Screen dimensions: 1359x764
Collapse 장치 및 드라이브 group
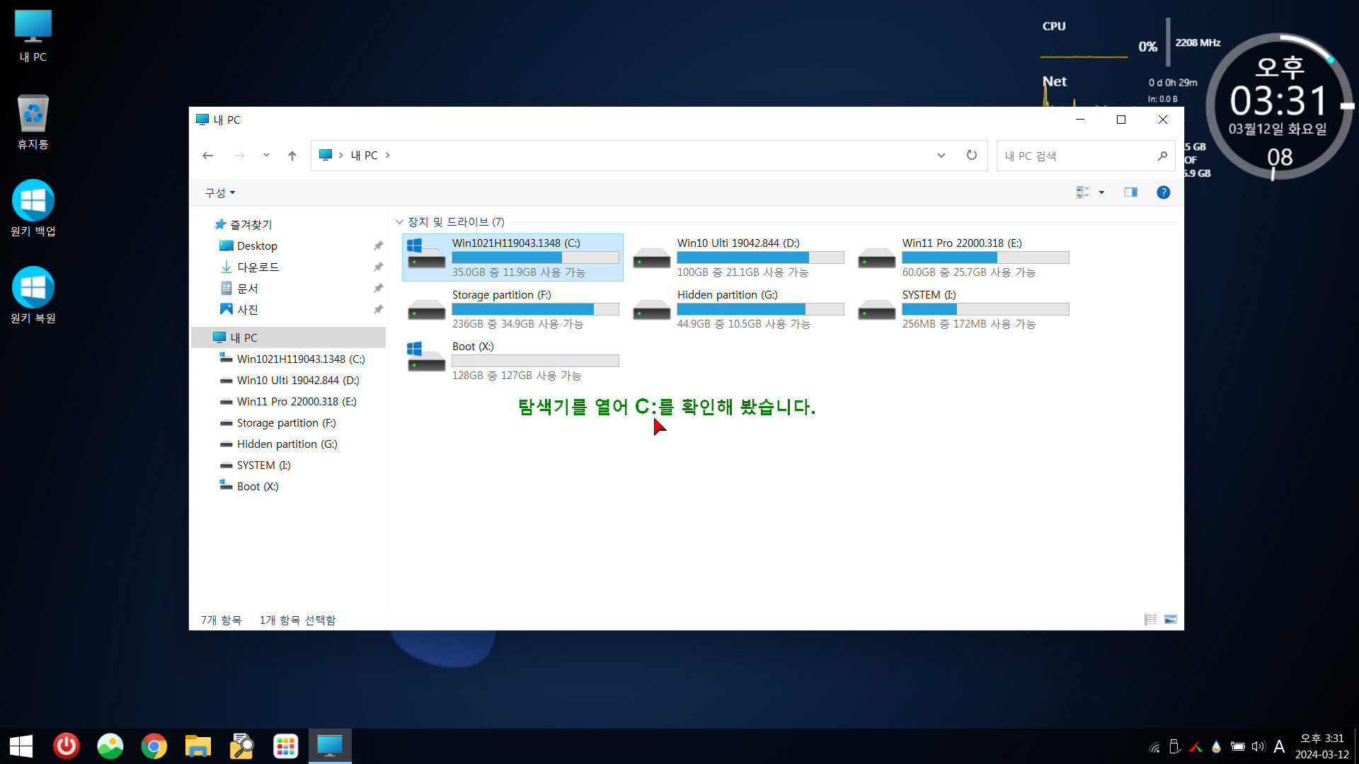pyautogui.click(x=399, y=222)
